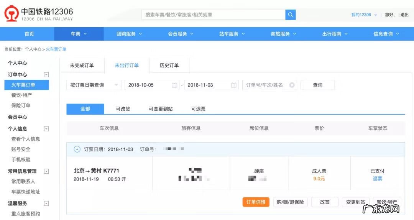The width and height of the screenshot is (414, 220).
Task: Open the 站车服务 navigation menu
Action: click(x=232, y=34)
